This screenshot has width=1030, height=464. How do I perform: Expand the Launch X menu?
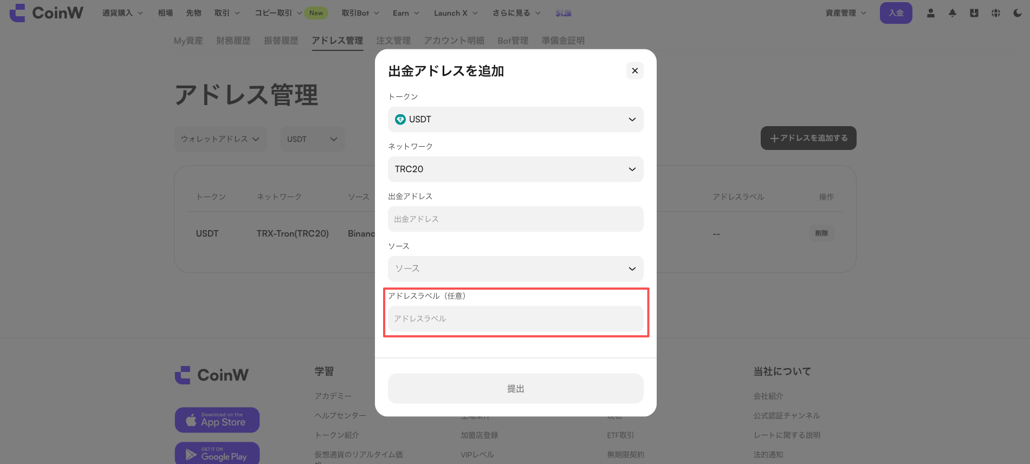pyautogui.click(x=456, y=13)
